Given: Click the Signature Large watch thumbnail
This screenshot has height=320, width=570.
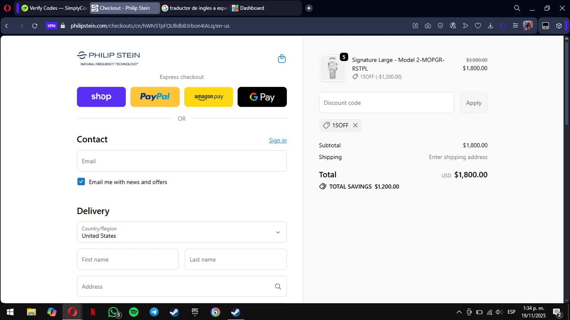Looking at the screenshot, I should pos(332,68).
